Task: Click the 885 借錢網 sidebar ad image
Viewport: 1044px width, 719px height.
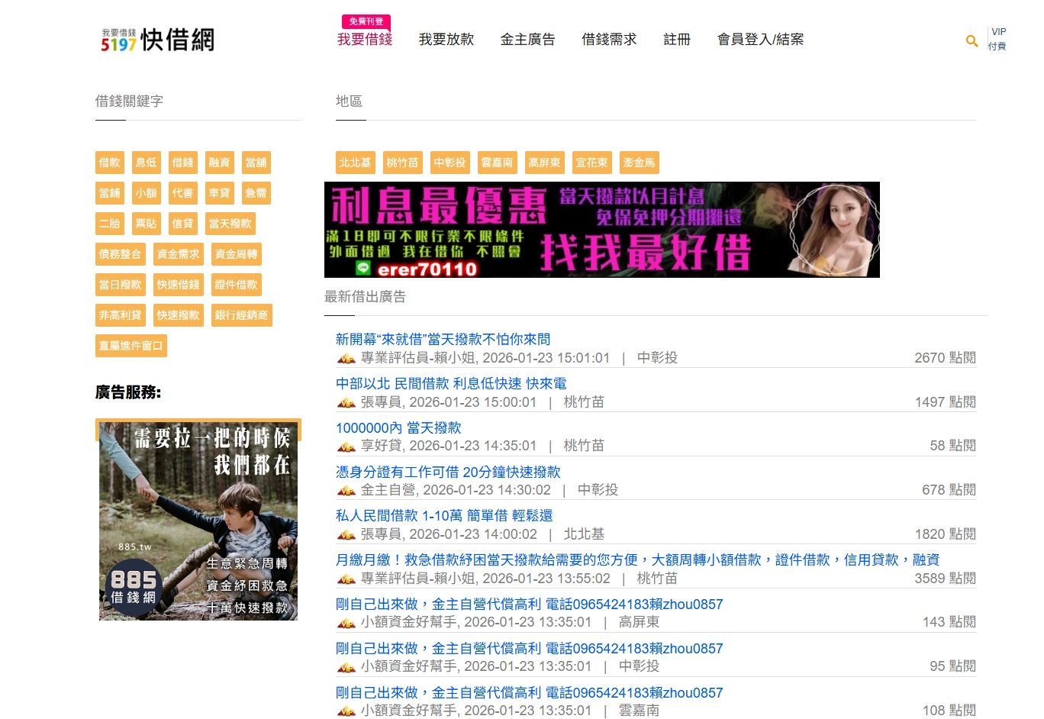Action: (198, 521)
